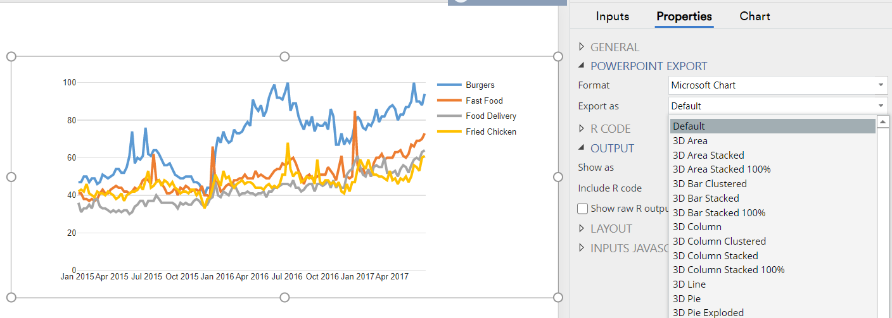The width and height of the screenshot is (892, 318).
Task: Click the chart's top-right resize handle
Action: click(558, 57)
